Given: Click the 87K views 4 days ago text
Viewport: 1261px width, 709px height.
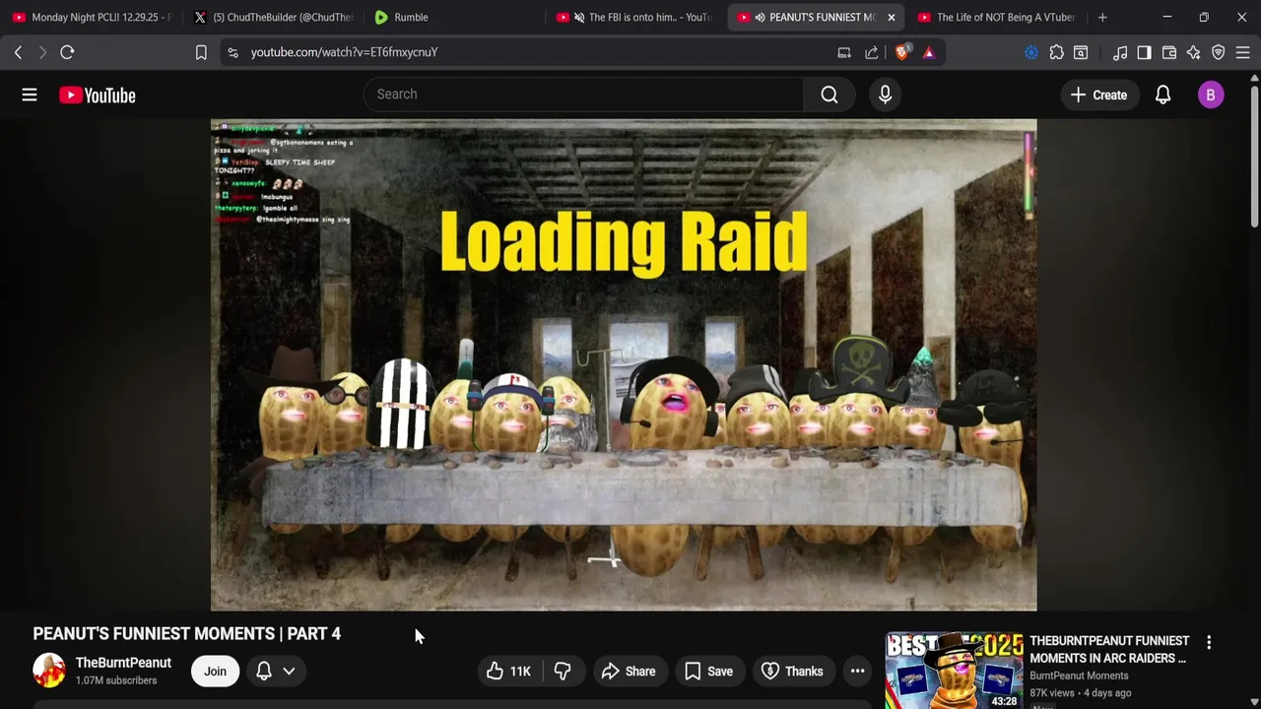Looking at the screenshot, I should (1081, 693).
